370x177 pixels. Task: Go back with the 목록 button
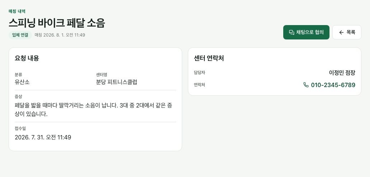pyautogui.click(x=347, y=32)
